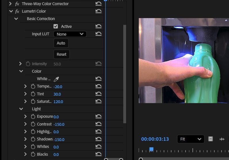Viewport: 229px width, 160px height.
Task: Toggle fx badge on Three-Way Color Corrector
Action: click(x=17, y=4)
